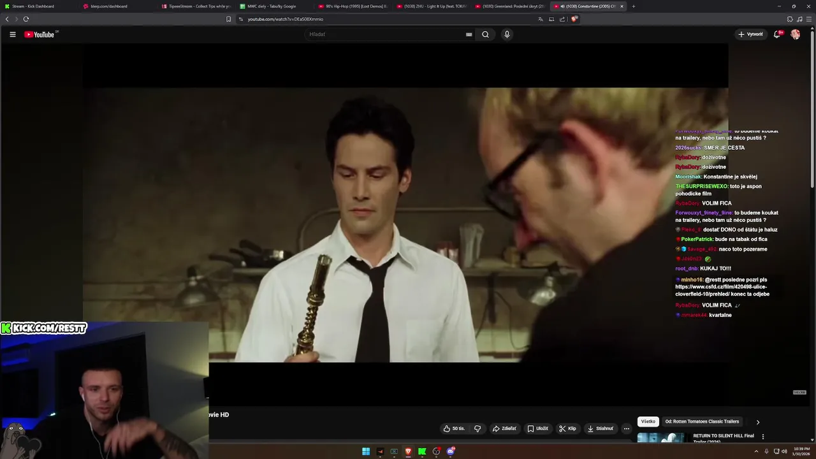Open YouTube notifications bell

coord(777,34)
